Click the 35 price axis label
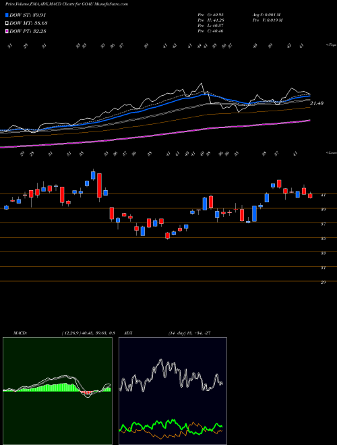The height and width of the screenshot is (445, 337). (323, 239)
